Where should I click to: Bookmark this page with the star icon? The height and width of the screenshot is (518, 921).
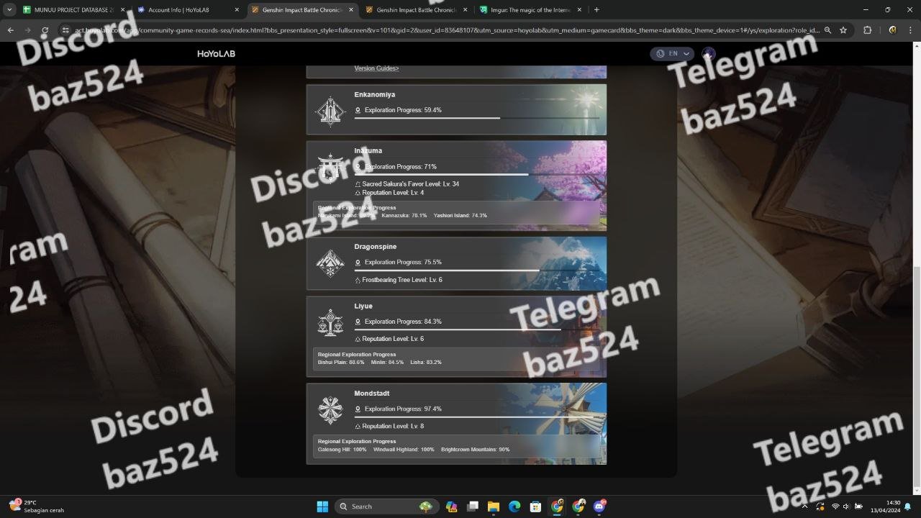click(843, 30)
